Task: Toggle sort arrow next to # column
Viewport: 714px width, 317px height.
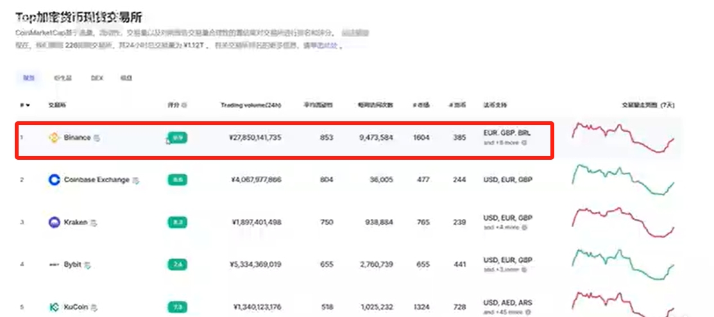Action: click(x=28, y=105)
